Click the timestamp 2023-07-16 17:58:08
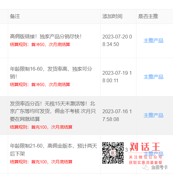This screenshot has height=175, width=173. pyautogui.click(x=117, y=115)
